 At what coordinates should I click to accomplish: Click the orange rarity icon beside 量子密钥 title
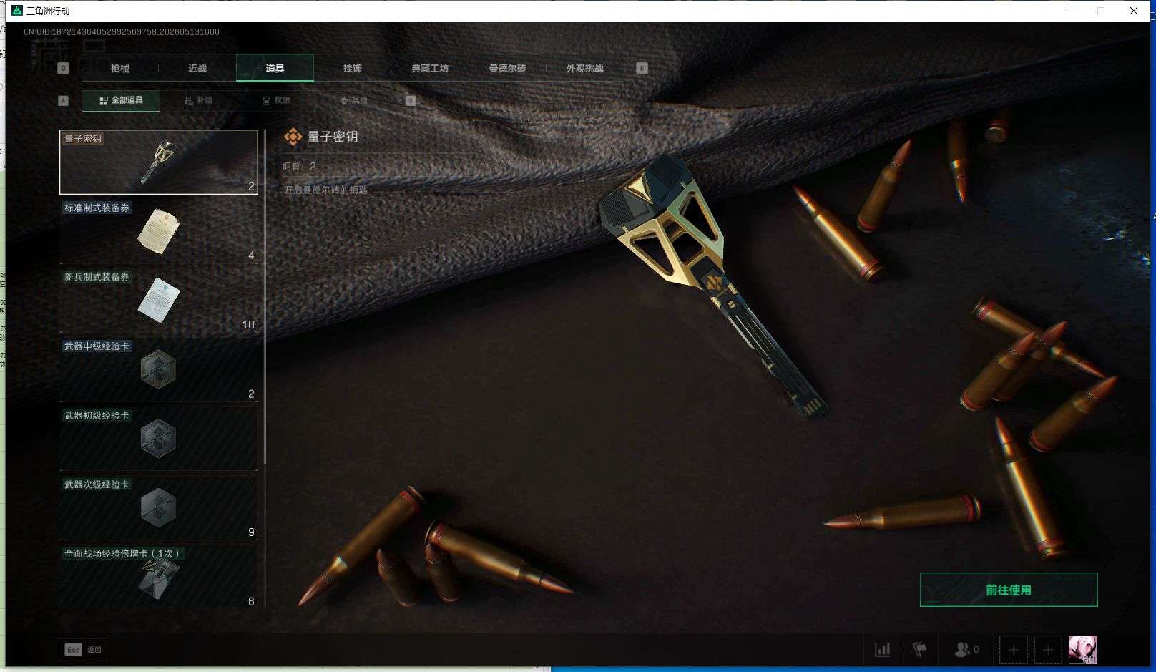pos(293,137)
